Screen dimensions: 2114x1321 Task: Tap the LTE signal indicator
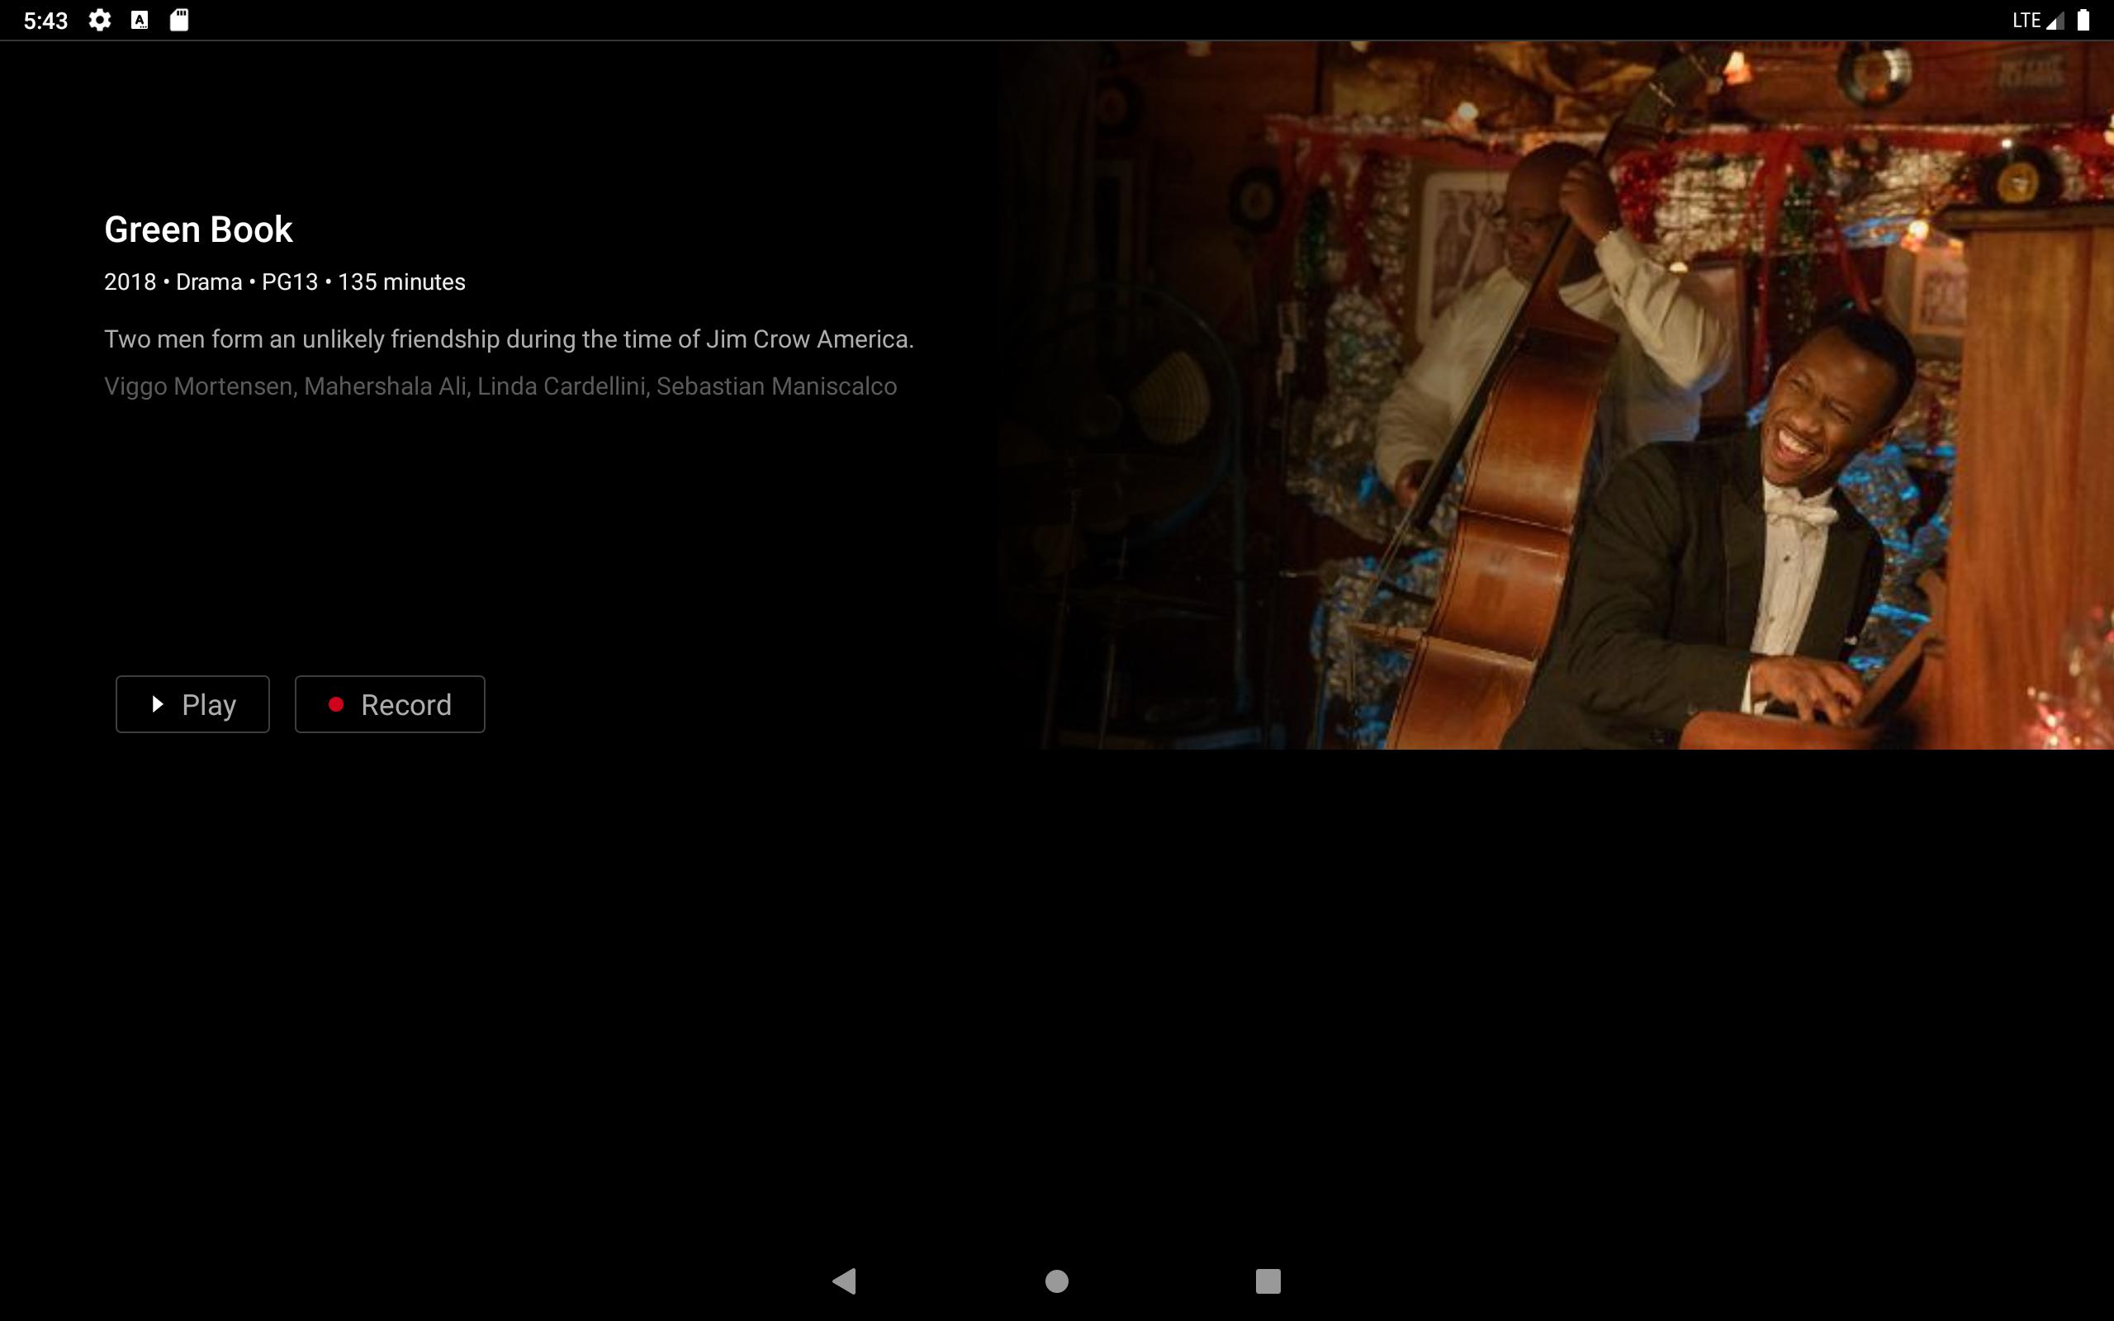(x=2038, y=20)
